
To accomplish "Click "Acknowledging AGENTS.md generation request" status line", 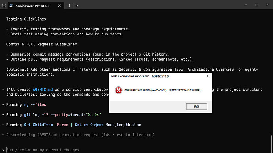I will pyautogui.click(x=80, y=135).
